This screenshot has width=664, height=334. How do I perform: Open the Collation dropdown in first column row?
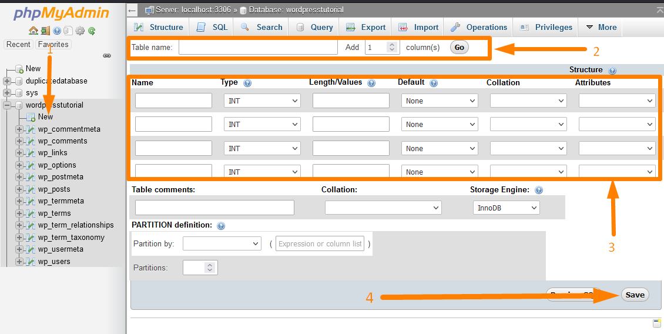click(528, 101)
